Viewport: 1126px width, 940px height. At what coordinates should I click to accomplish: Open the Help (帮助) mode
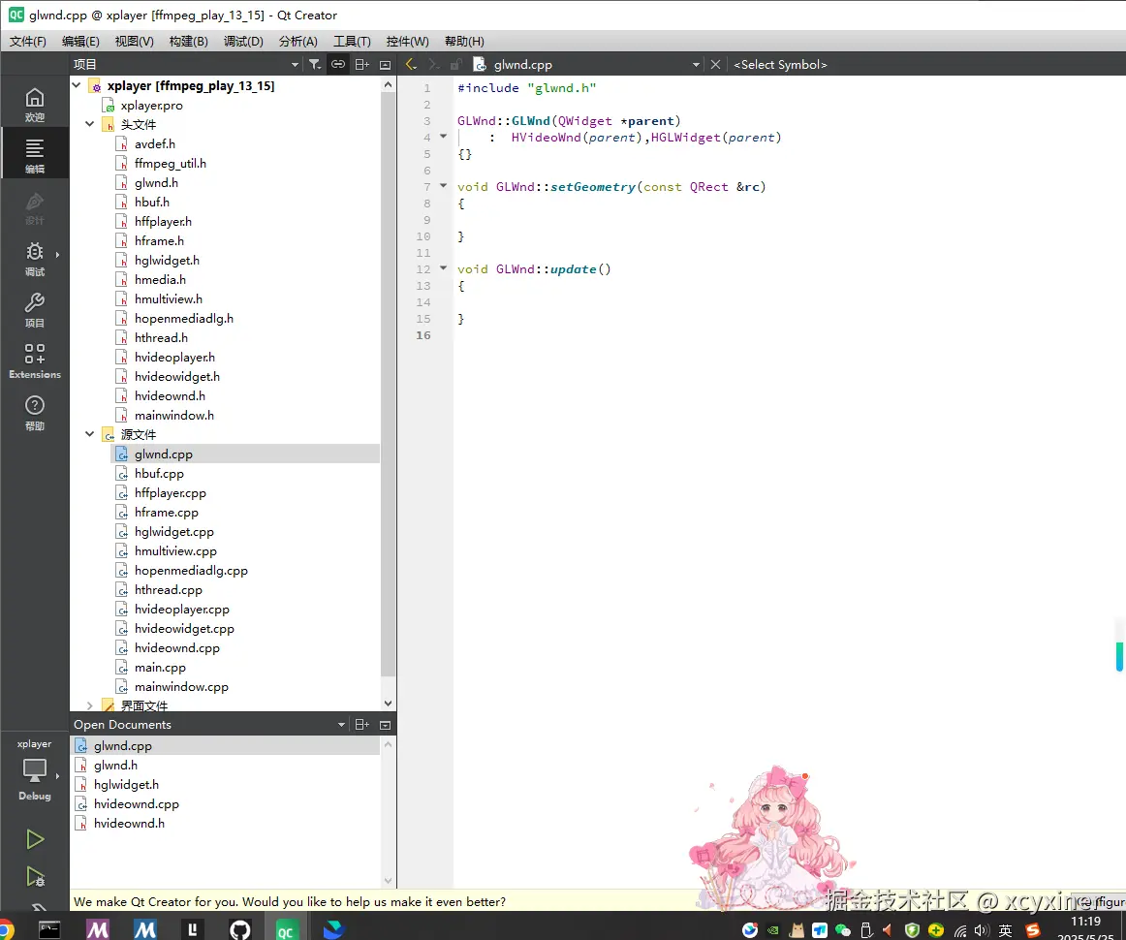pyautogui.click(x=35, y=413)
